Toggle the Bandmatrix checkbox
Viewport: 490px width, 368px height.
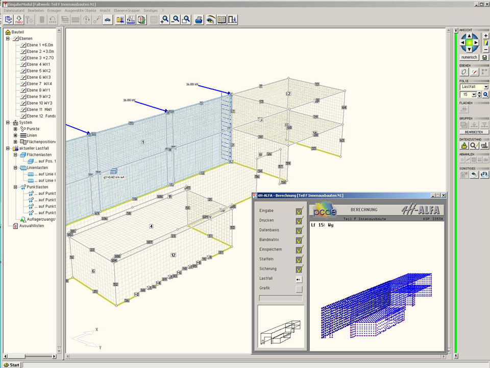(299, 240)
